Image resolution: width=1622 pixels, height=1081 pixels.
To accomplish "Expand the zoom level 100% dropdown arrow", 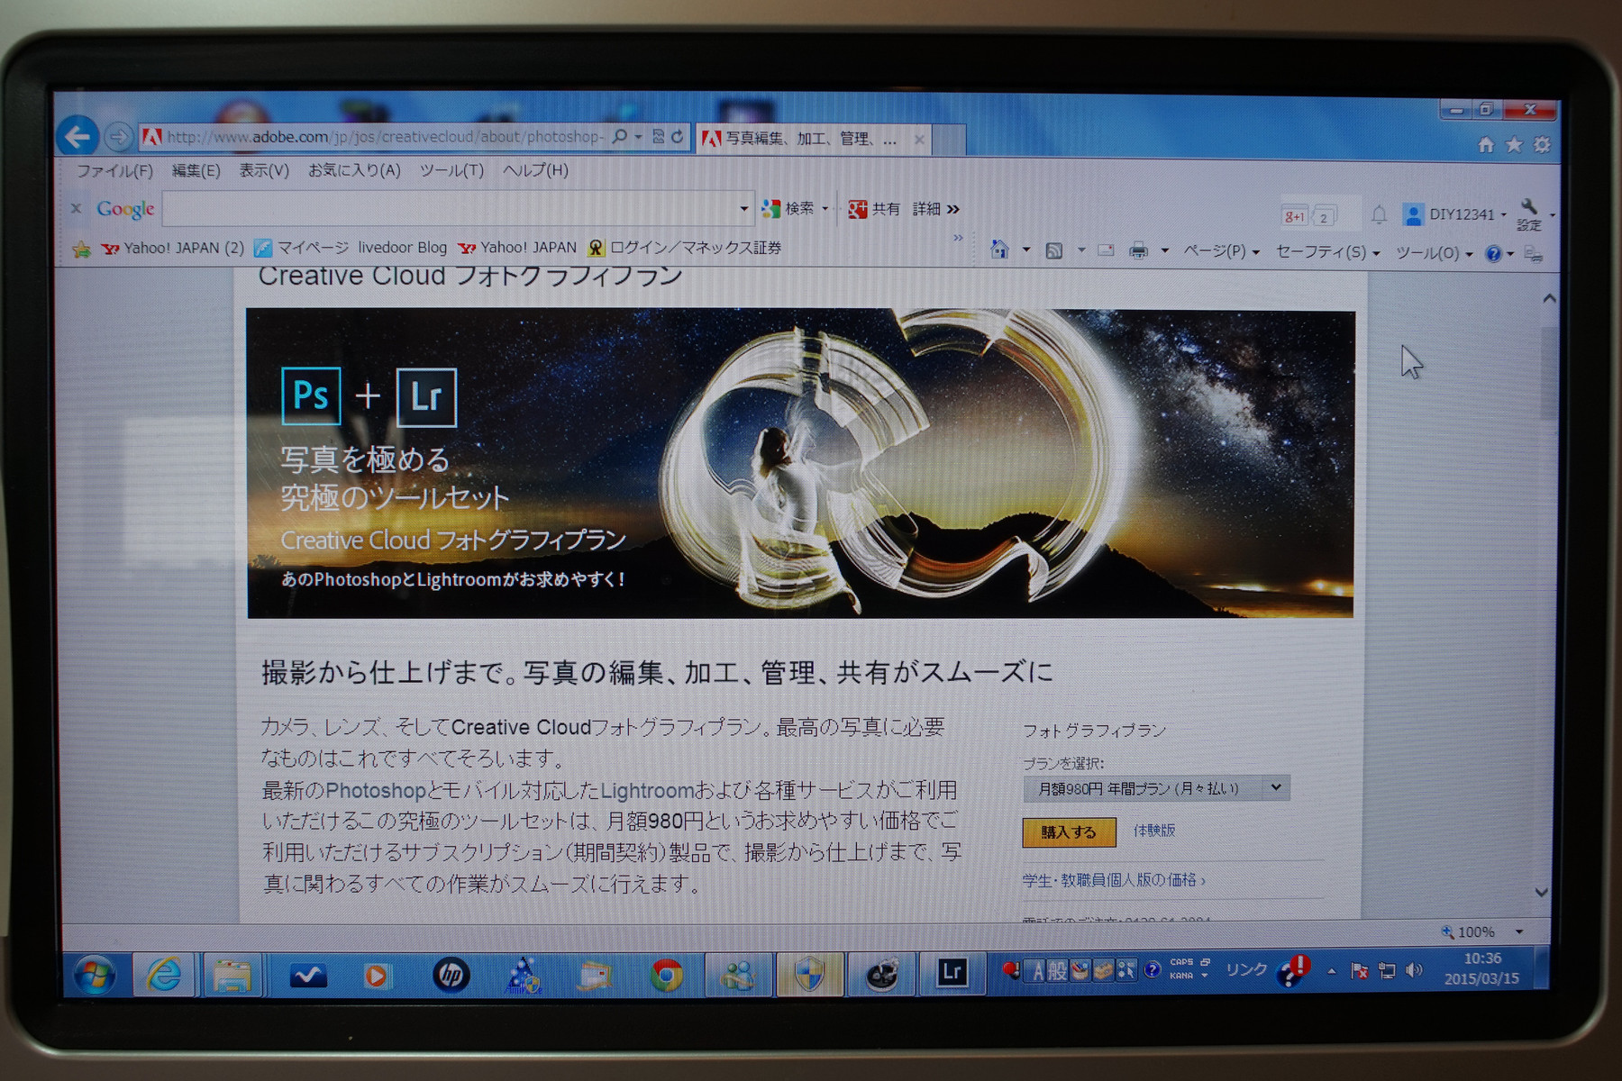I will [x=1519, y=932].
